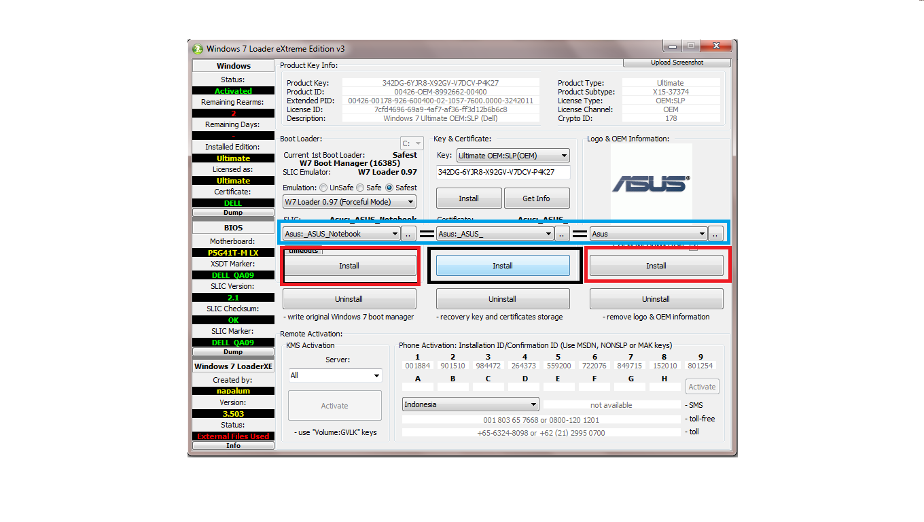Click the License ID value
The height and width of the screenshot is (522, 924).
click(x=440, y=109)
